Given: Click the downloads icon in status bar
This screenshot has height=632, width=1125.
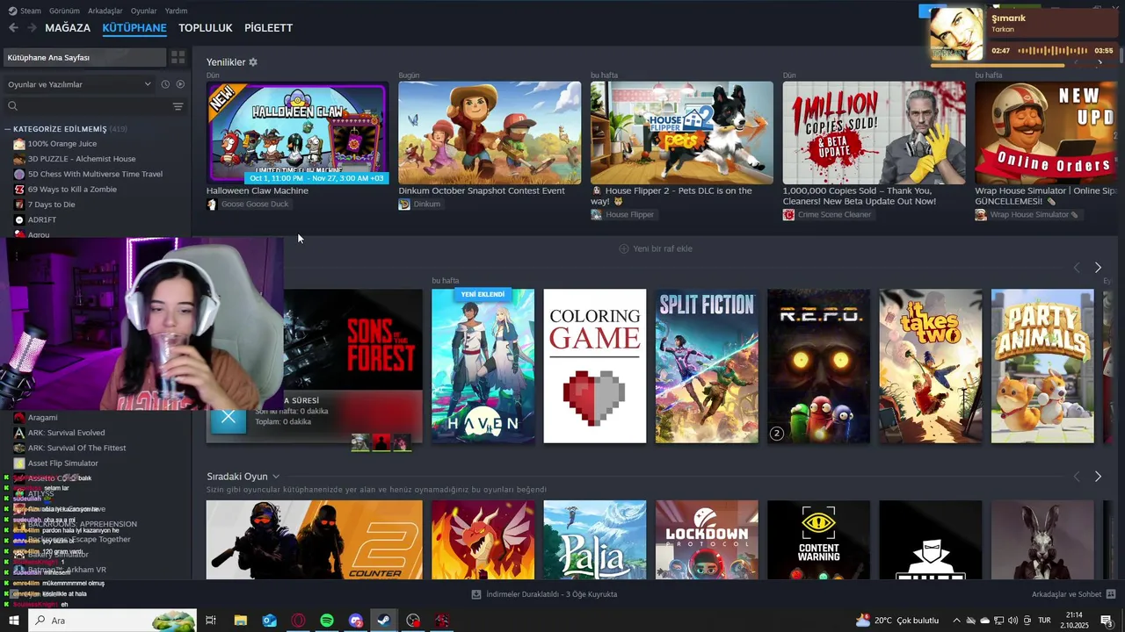Looking at the screenshot, I should pyautogui.click(x=476, y=594).
